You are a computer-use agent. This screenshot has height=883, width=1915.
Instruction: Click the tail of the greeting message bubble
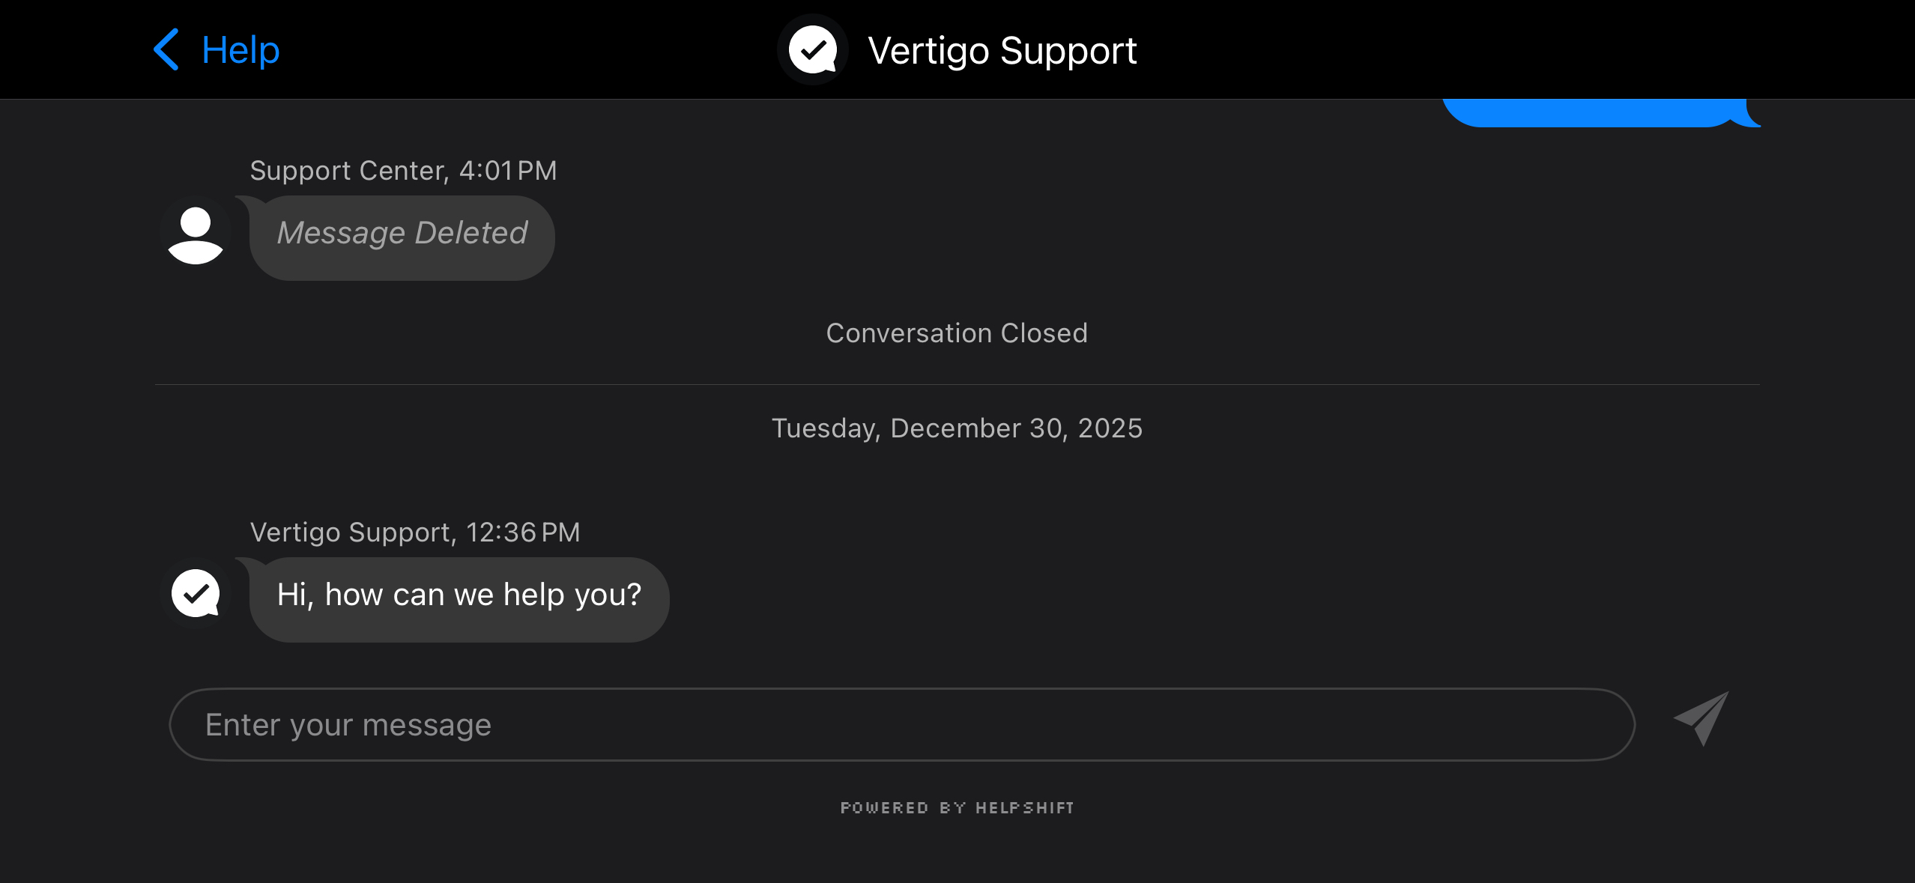[246, 562]
